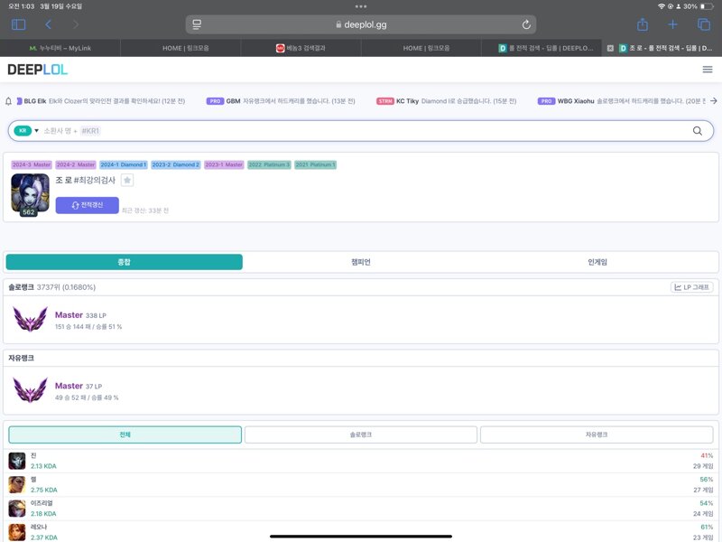Click the 레오나 champion icon
Viewport: 722px width, 542px height.
pyautogui.click(x=17, y=532)
